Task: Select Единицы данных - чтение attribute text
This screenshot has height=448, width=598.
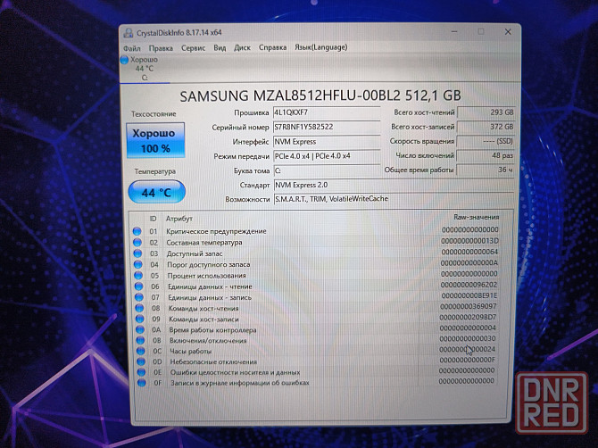Action: pyautogui.click(x=210, y=286)
